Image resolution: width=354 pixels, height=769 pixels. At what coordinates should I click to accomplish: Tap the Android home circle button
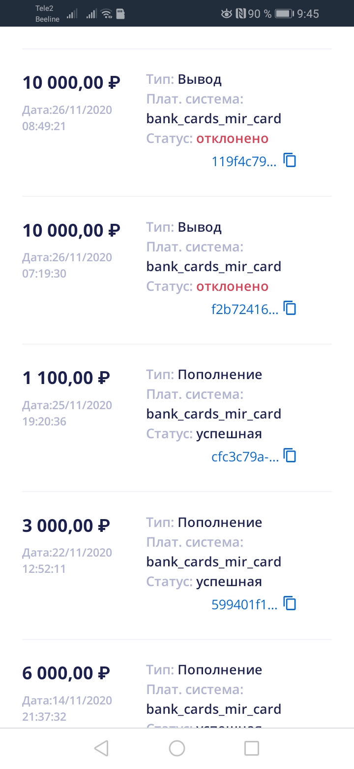(x=177, y=748)
